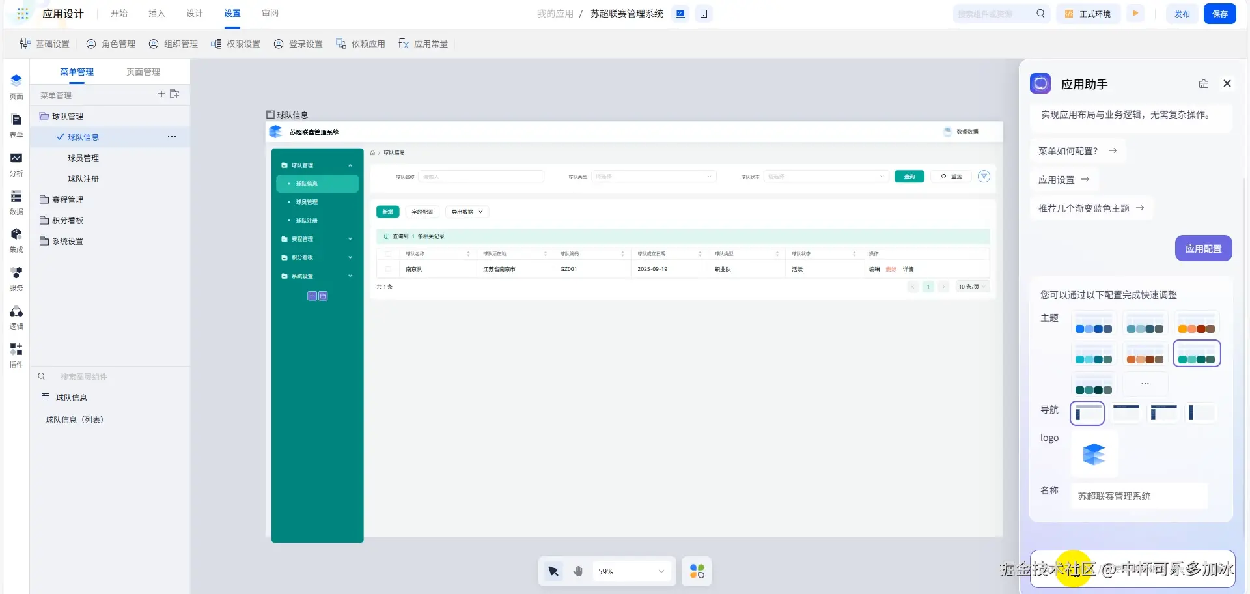This screenshot has height=594, width=1250.
Task: Open the 插件 (Plugins) sidebar icon
Action: (x=16, y=355)
